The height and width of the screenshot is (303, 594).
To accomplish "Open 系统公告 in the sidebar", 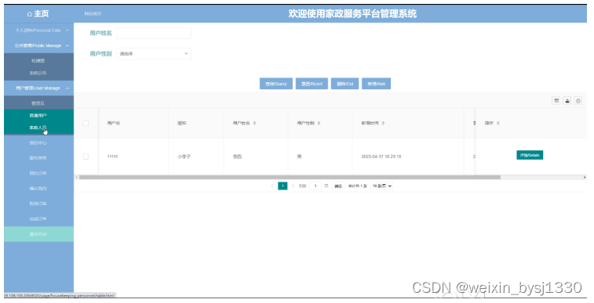I will click(x=38, y=73).
